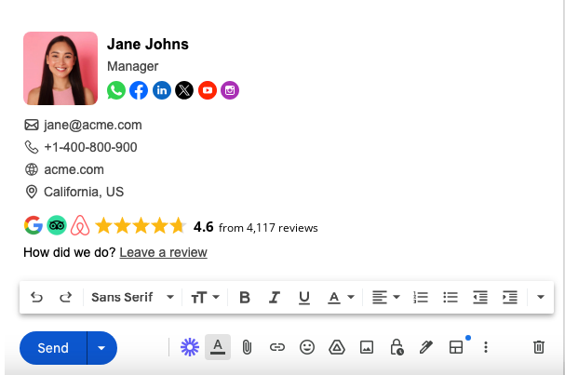Click the purple starburst assistant icon

pyautogui.click(x=190, y=347)
